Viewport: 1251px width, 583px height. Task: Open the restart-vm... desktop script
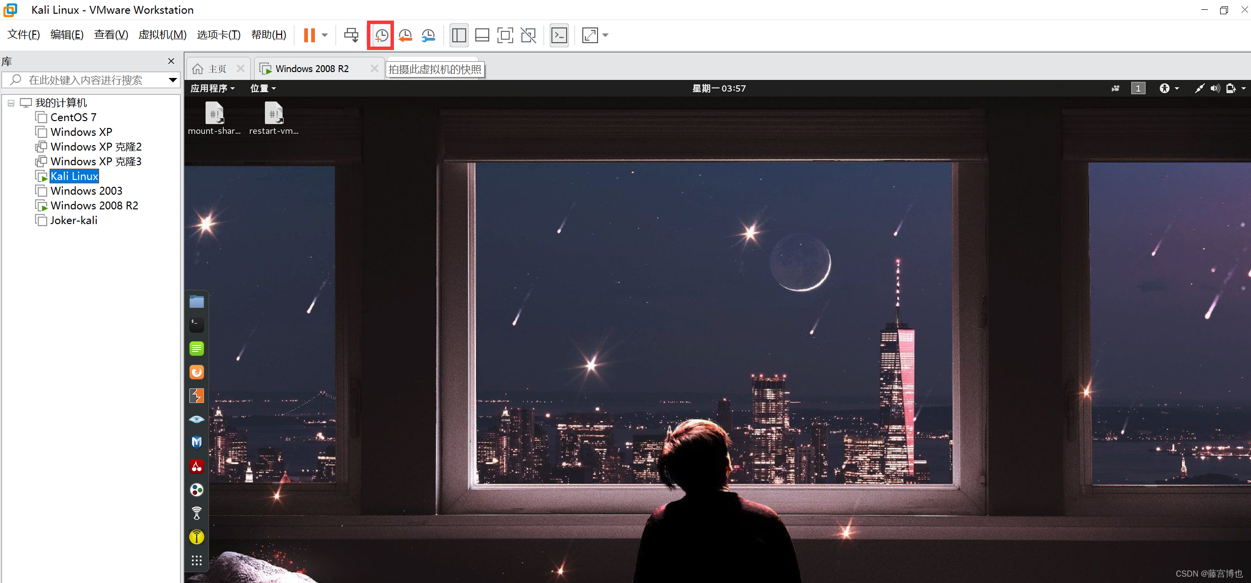(x=274, y=118)
